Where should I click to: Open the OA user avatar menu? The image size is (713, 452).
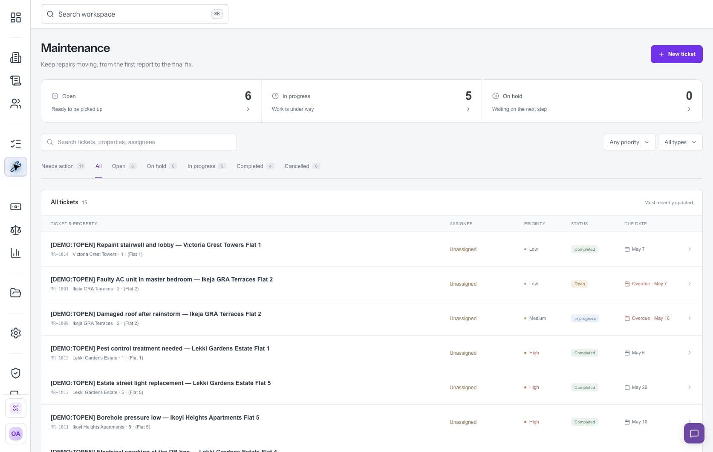click(16, 434)
